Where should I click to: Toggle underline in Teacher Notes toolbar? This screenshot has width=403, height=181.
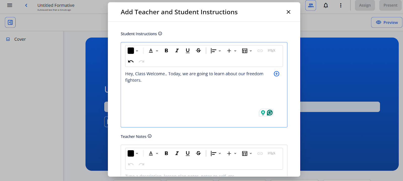188,153
